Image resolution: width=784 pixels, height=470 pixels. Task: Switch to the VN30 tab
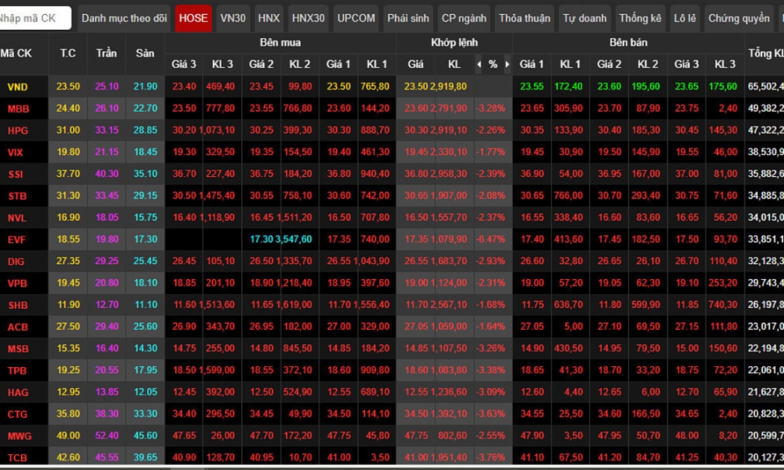pos(234,18)
